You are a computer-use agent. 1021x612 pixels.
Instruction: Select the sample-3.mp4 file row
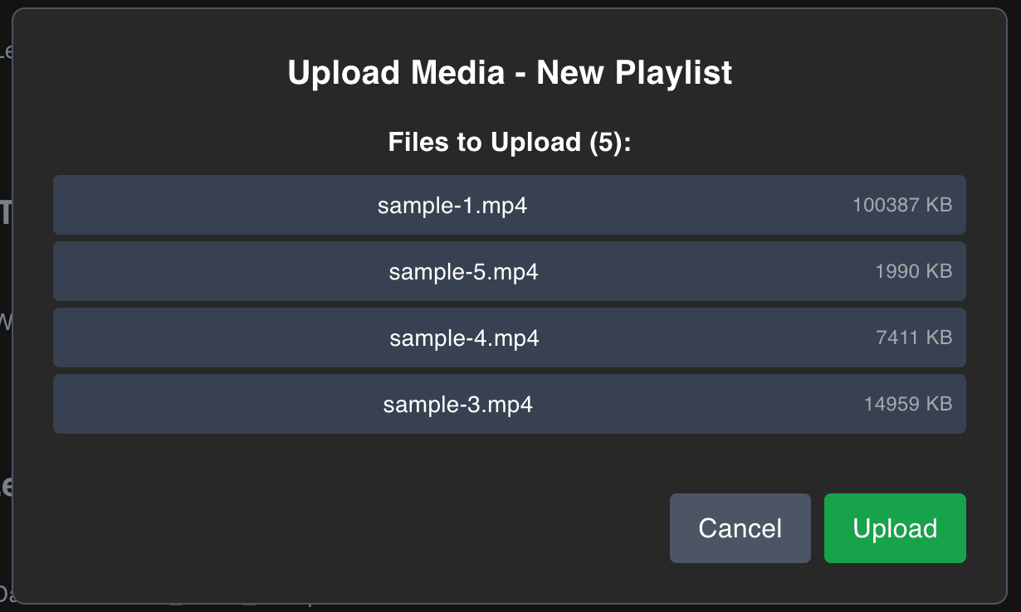click(x=510, y=404)
